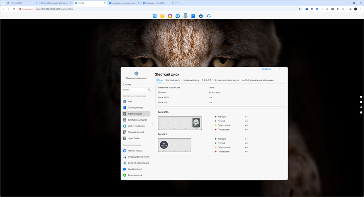The height and width of the screenshot is (197, 364).
Task: Open Регион и язык settings
Action: [x=136, y=151]
